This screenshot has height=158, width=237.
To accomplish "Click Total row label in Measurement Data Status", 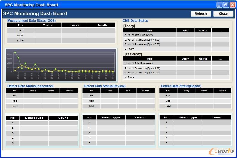I will pyautogui.click(x=21, y=41).
